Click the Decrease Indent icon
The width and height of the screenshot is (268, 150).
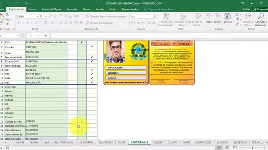pos(77,22)
